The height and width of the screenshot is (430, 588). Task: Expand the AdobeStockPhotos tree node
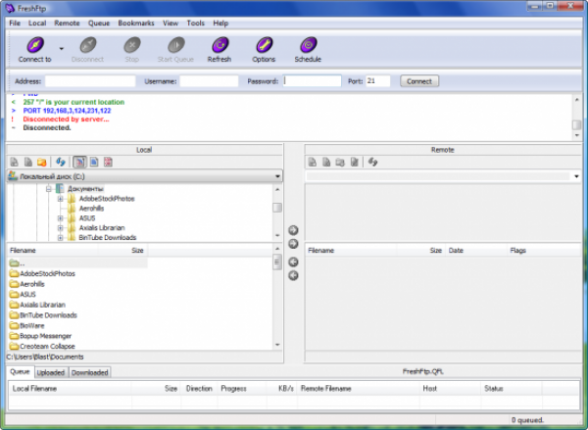[60, 199]
